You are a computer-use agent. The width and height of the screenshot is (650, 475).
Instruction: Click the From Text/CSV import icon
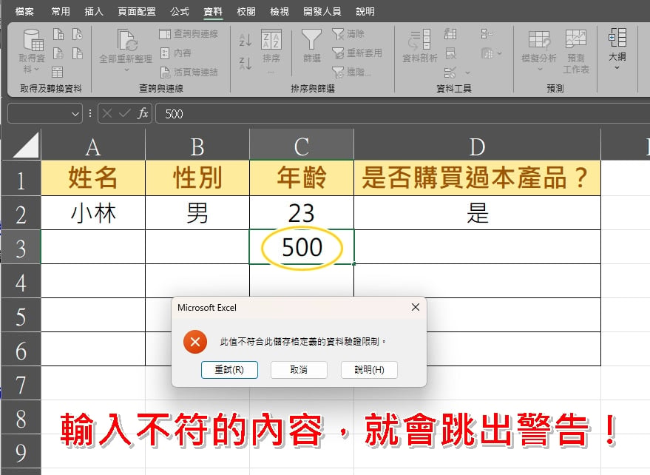click(x=58, y=34)
